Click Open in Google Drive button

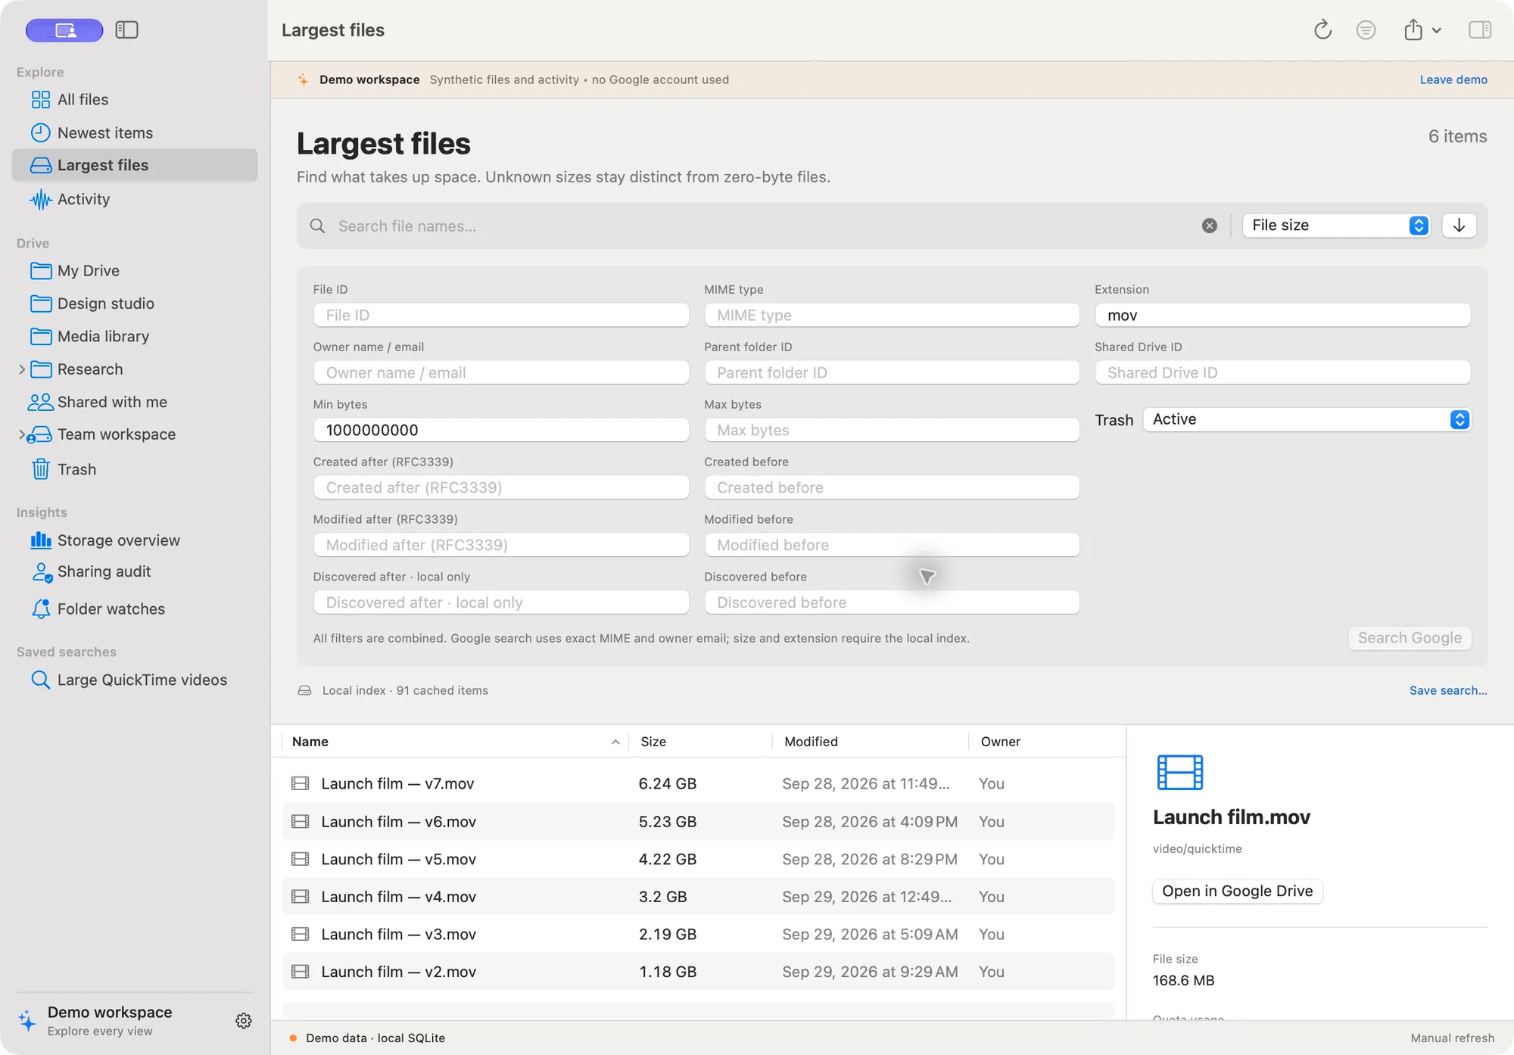click(1238, 891)
